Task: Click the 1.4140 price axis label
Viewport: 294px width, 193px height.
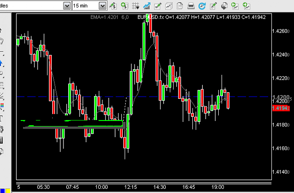Action: (281, 172)
